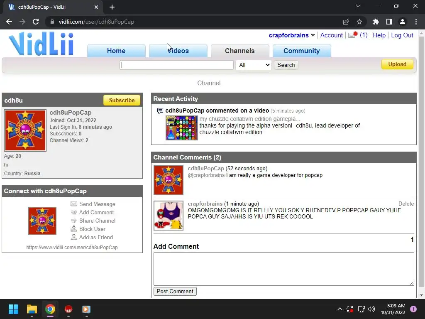Image resolution: width=425 pixels, height=319 pixels.
Task: Open the chuzzle gameplay video thumbnail
Action: point(182,128)
